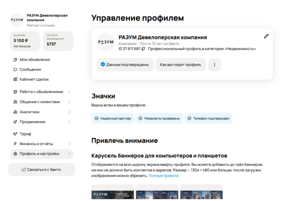Screen dimensions: 289x201
Task: Click the Общение с клиентами people icon
Action: 15,102
